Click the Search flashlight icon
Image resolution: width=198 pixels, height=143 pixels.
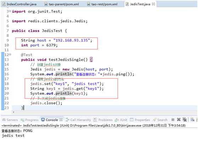154,120
